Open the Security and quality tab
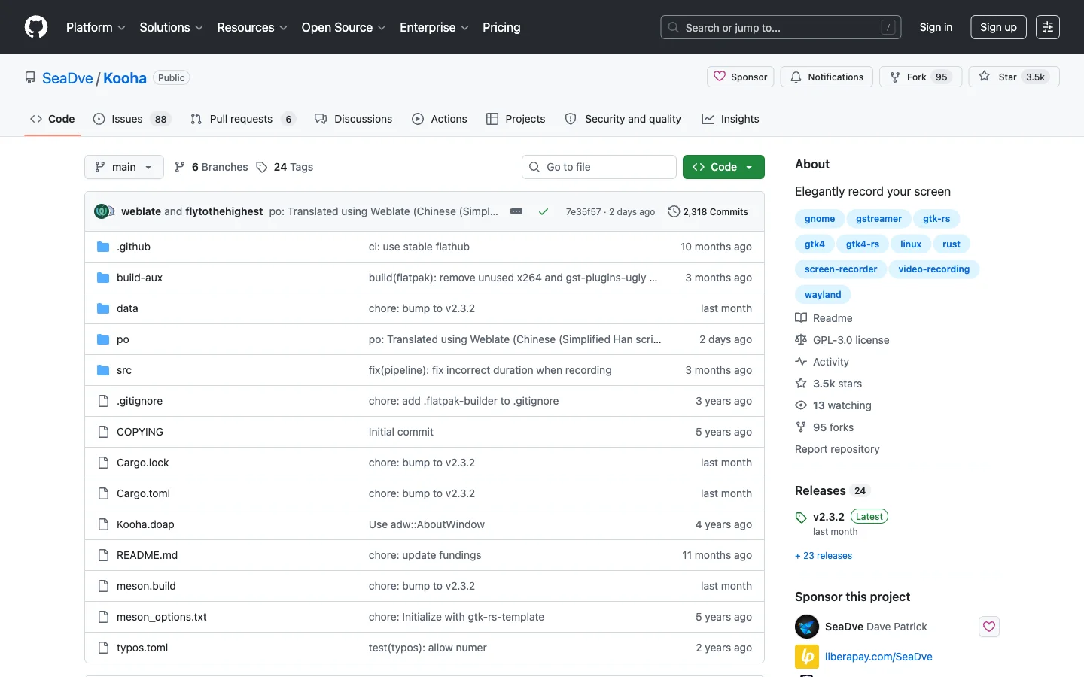Image resolution: width=1084 pixels, height=677 pixels. (x=623, y=119)
